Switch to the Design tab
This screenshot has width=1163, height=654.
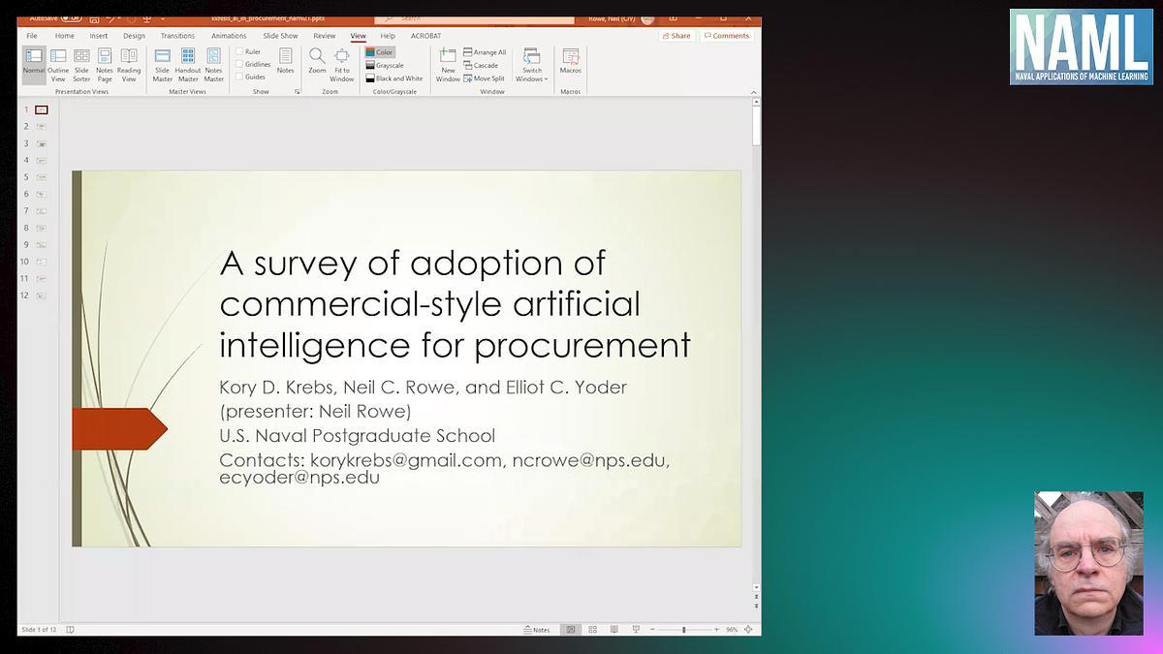click(x=134, y=36)
